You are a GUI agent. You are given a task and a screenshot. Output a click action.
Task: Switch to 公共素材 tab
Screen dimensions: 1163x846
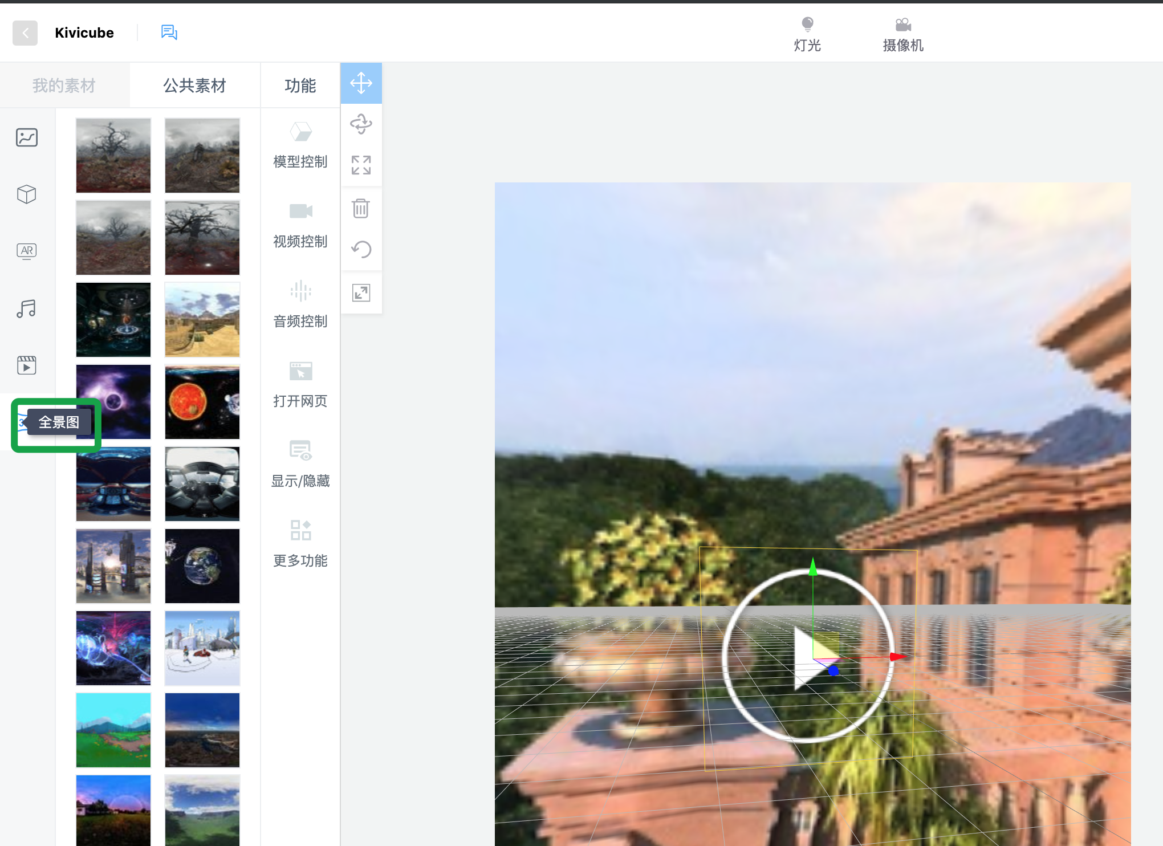pos(194,86)
